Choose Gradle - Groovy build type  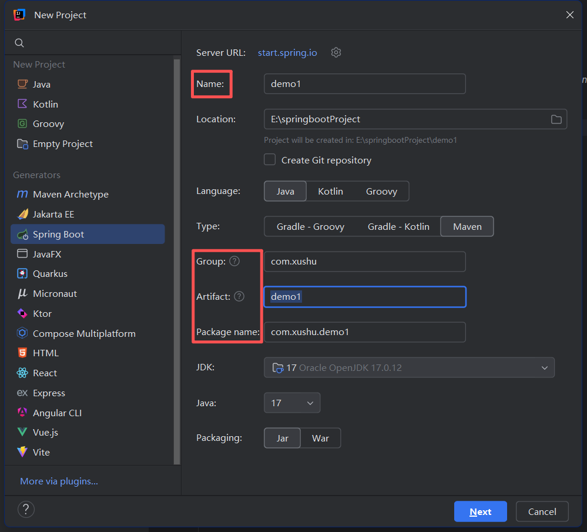tap(310, 226)
